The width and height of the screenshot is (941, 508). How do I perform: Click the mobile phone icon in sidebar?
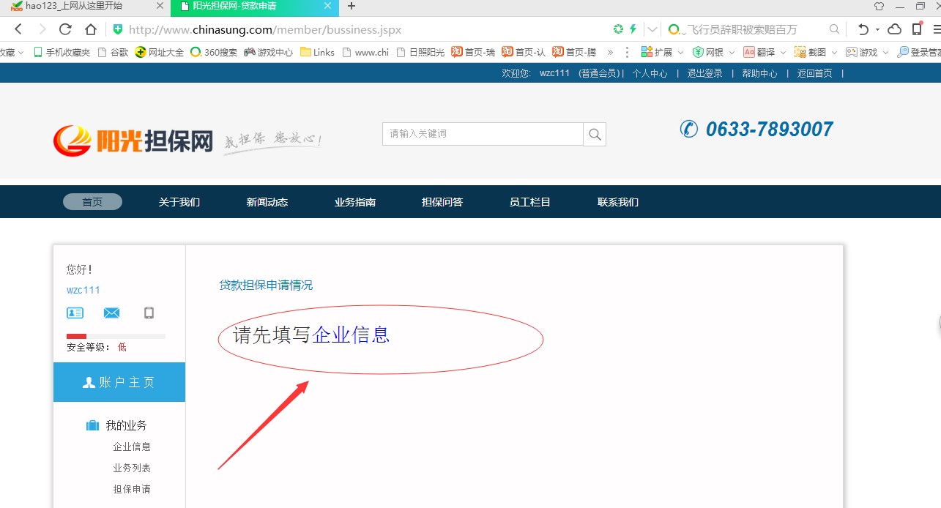149,313
